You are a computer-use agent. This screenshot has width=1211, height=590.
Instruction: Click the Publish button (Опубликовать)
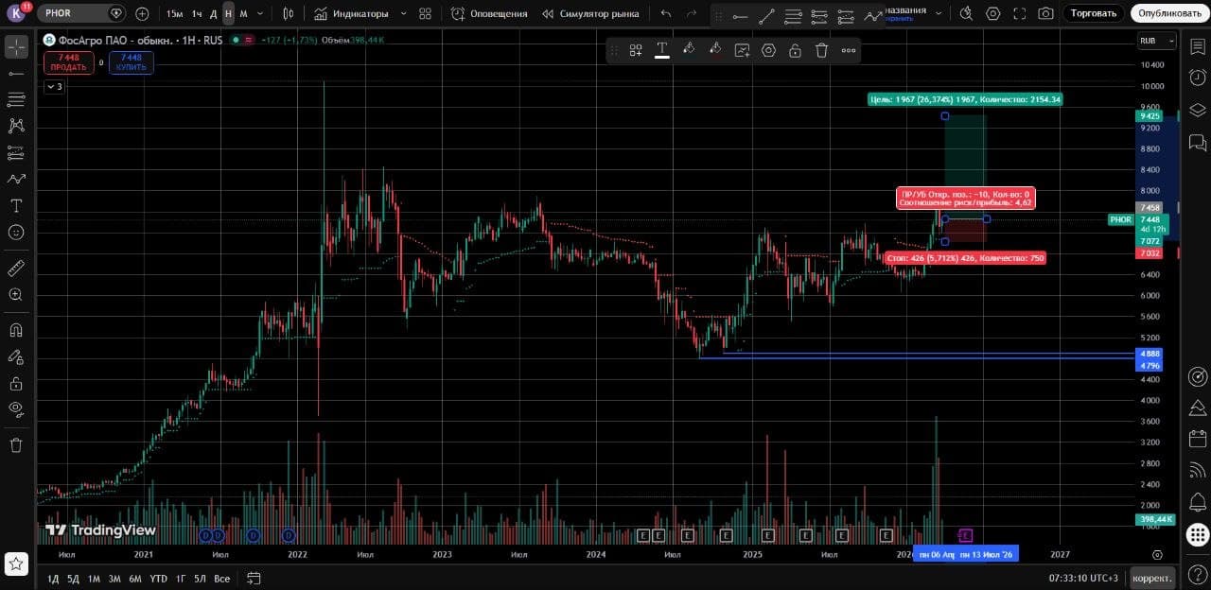(x=1169, y=14)
